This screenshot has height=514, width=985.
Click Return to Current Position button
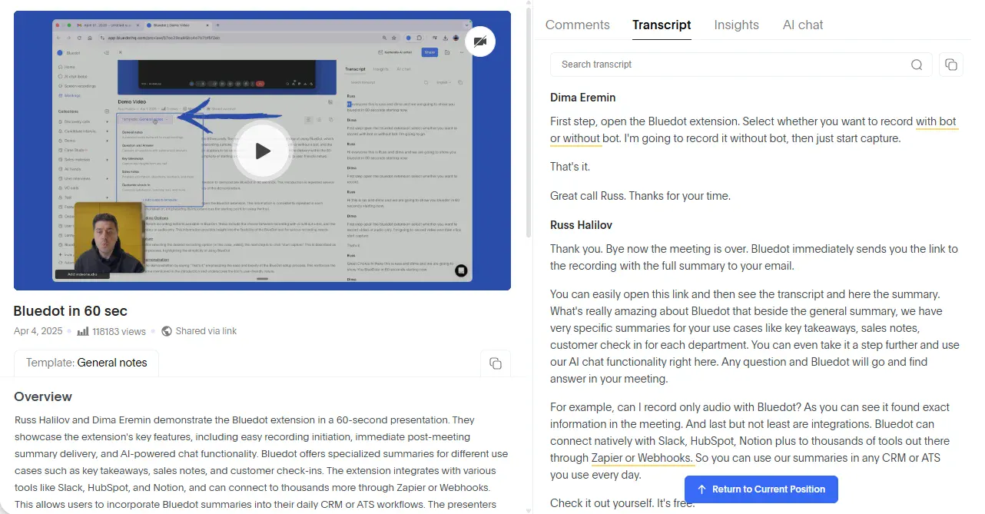point(761,489)
